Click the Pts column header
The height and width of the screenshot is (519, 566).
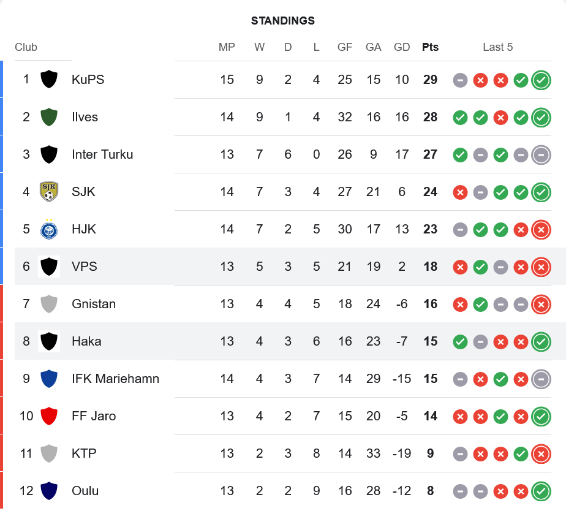[x=430, y=47]
